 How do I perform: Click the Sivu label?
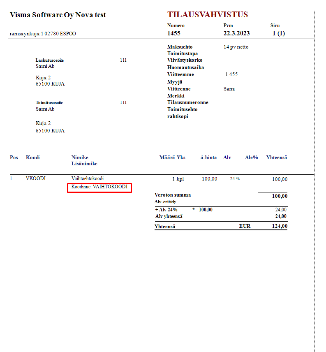pyautogui.click(x=275, y=25)
